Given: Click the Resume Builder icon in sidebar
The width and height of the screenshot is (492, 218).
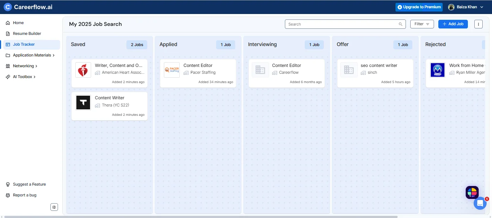Looking at the screenshot, I should (x=8, y=33).
